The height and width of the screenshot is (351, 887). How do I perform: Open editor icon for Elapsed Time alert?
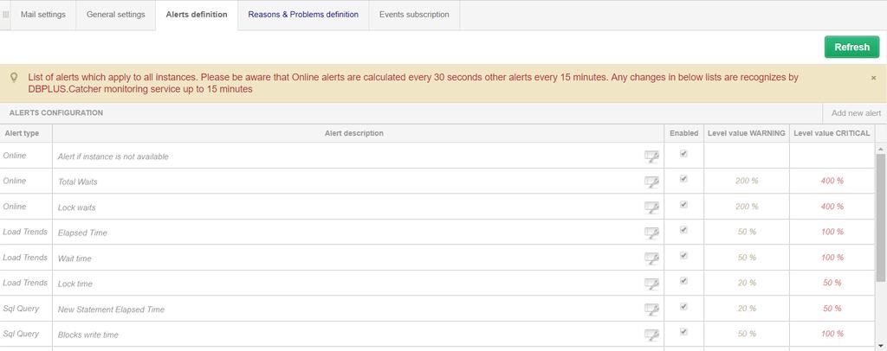click(651, 233)
